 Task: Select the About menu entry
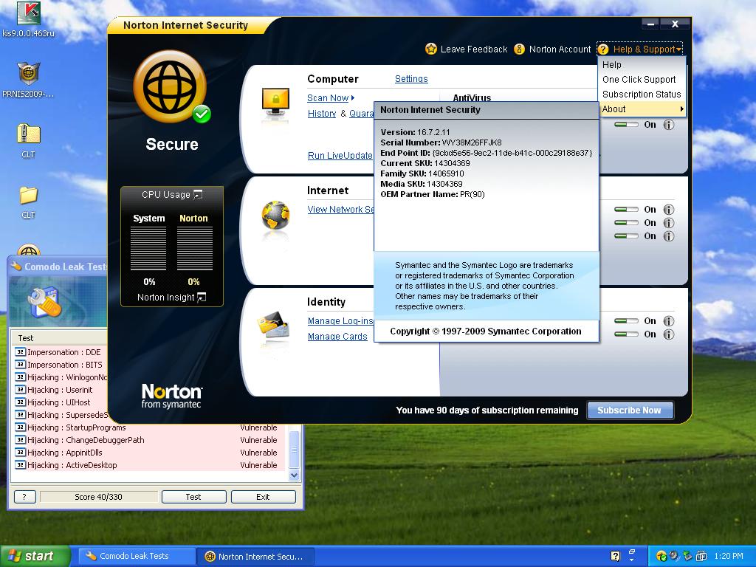[x=642, y=109]
